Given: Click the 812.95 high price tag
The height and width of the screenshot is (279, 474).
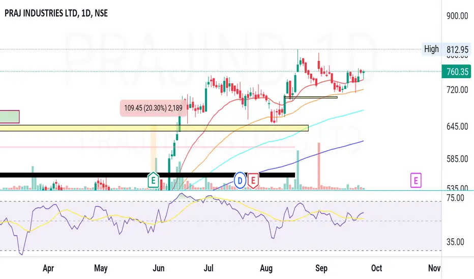Looking at the screenshot, I should pos(457,50).
